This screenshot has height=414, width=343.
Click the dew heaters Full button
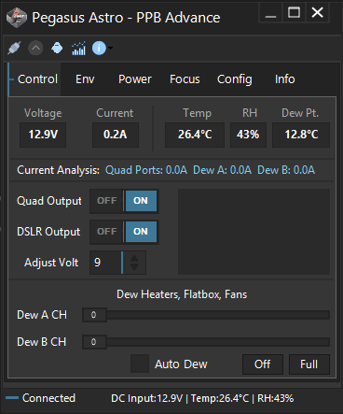coord(309,364)
